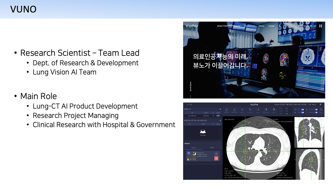The width and height of the screenshot is (333, 187).
Task: Click the slide title VUNO
Action: [x=23, y=9]
